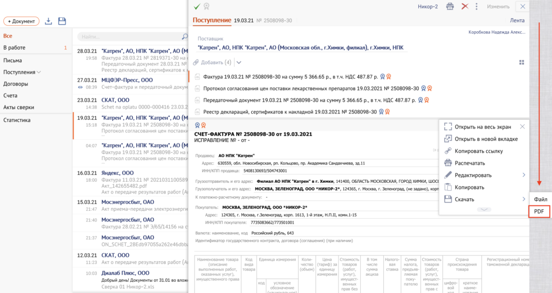This screenshot has height=293, width=552.
Task: Click the floppy disk save icon
Action: tap(62, 21)
